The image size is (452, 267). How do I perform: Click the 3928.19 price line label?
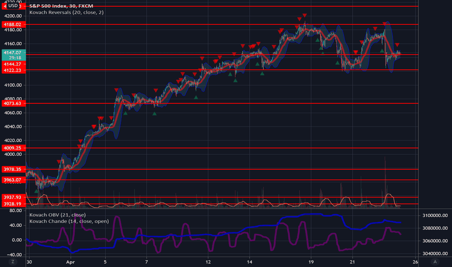[13, 204]
